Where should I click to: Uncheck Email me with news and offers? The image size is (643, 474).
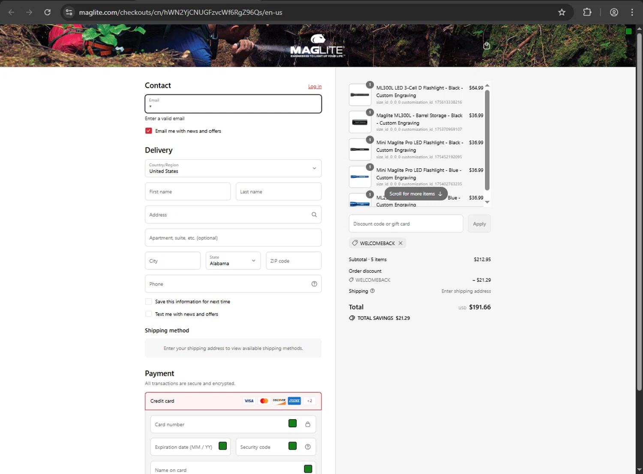pyautogui.click(x=148, y=131)
